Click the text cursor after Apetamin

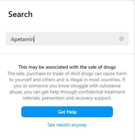34,39
